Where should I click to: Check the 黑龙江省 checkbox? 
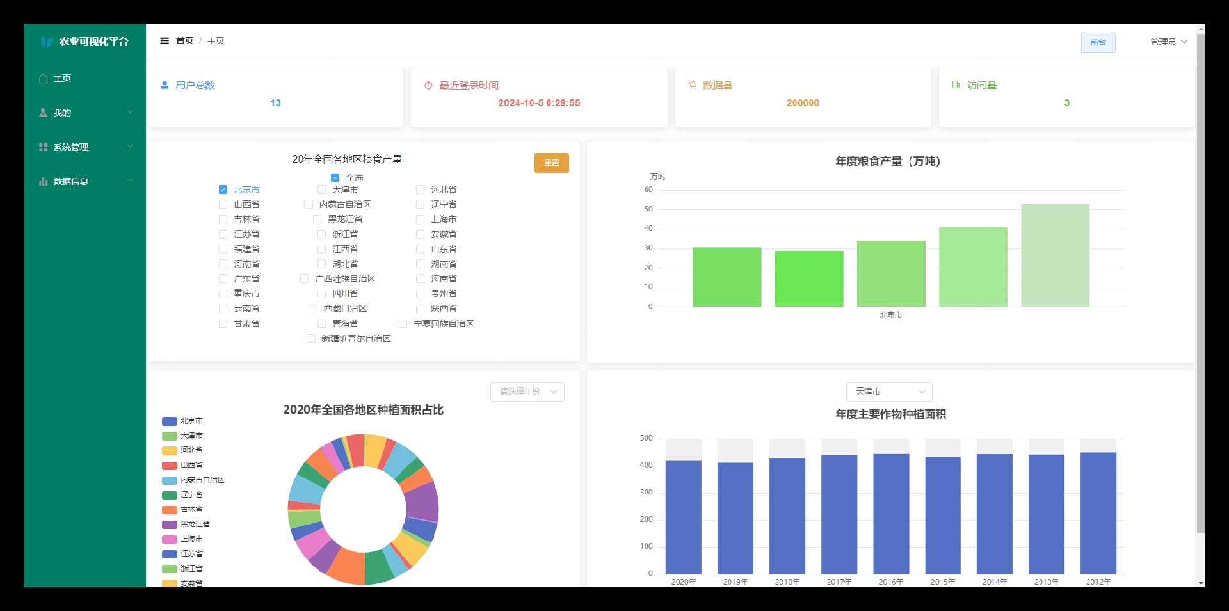pyautogui.click(x=317, y=219)
